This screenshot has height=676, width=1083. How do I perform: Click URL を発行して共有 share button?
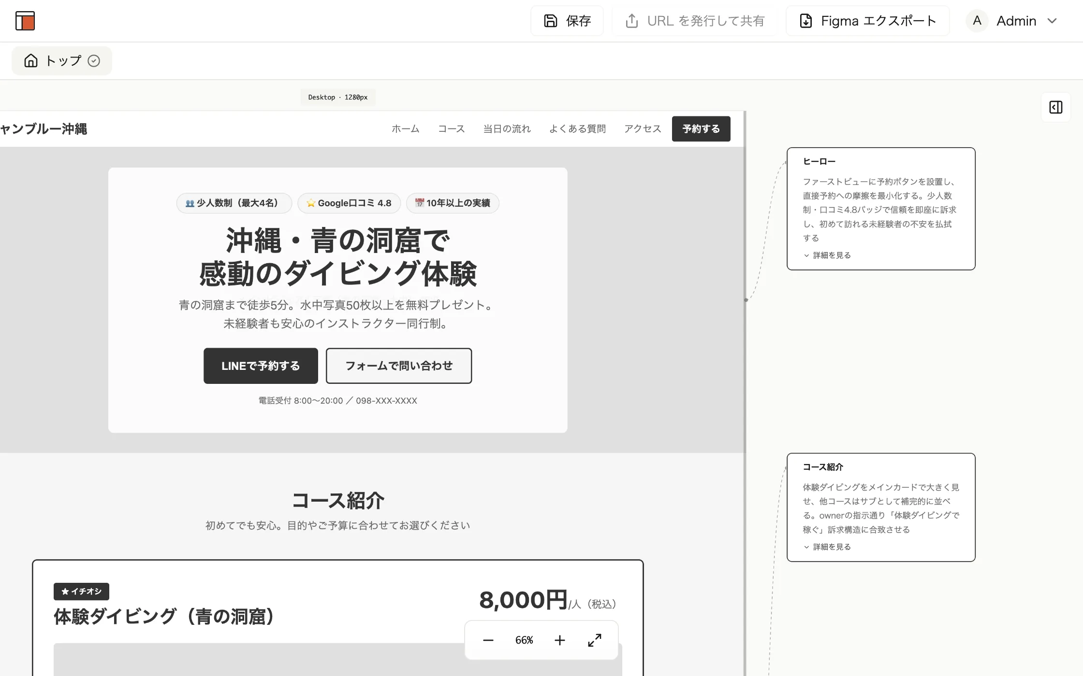tap(695, 21)
